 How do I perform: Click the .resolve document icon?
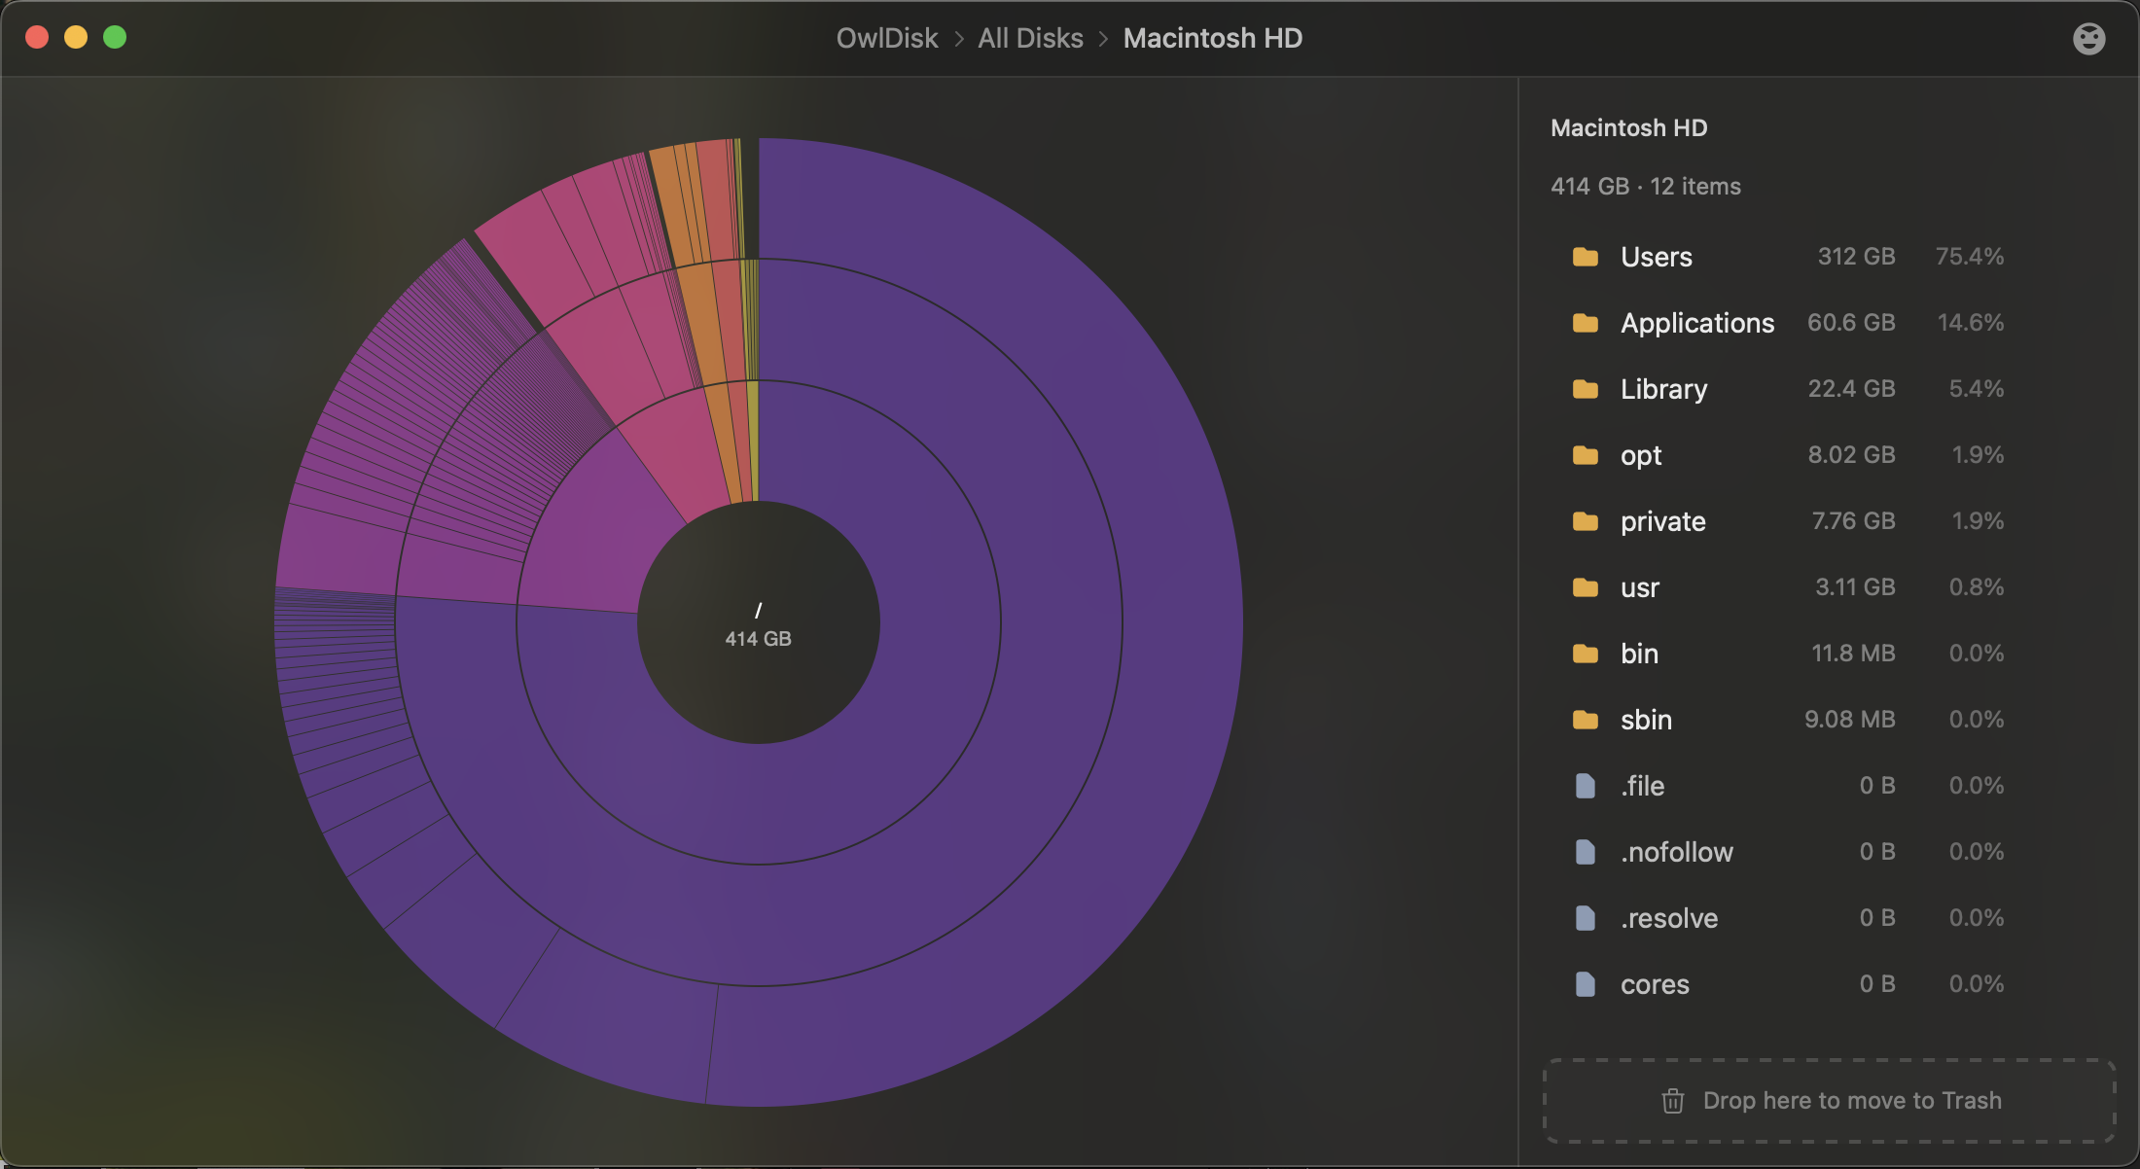[1586, 918]
